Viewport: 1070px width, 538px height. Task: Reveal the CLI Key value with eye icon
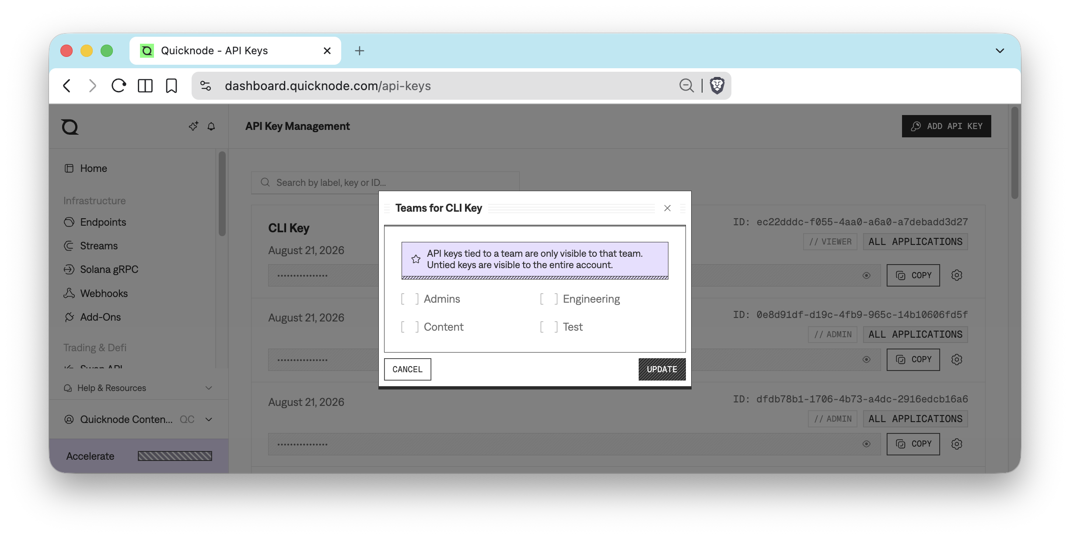pyautogui.click(x=866, y=276)
